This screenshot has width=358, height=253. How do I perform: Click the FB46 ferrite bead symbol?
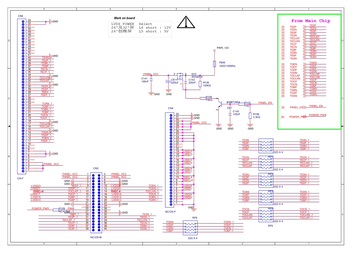point(215,64)
